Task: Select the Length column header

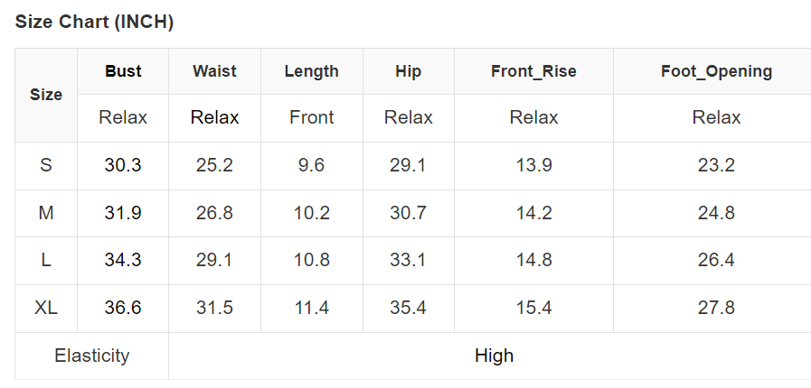Action: point(311,71)
